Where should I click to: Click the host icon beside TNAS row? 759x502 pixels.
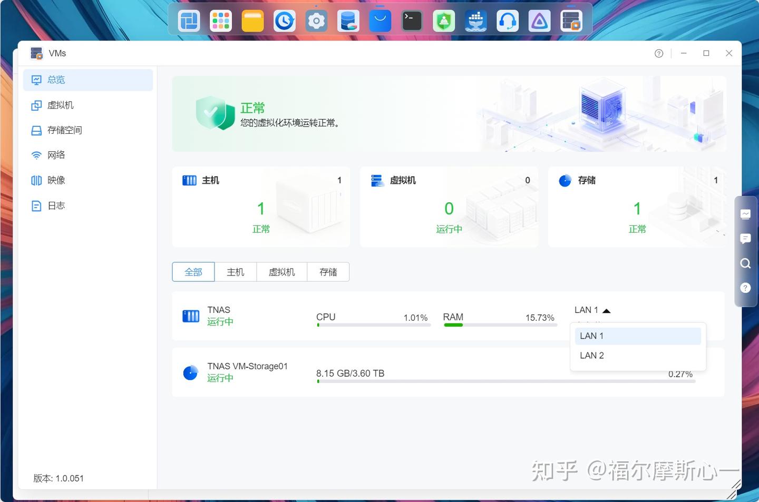click(x=191, y=316)
